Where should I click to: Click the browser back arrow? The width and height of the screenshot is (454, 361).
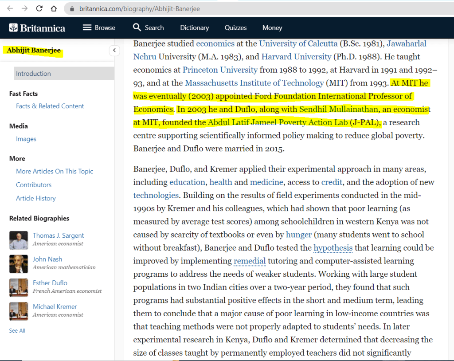(10, 8)
